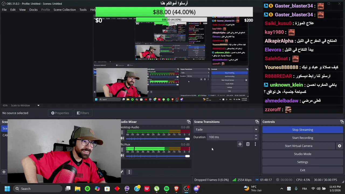The height and width of the screenshot is (194, 345).
Task: Click the recording time indicator icon
Action: (x=277, y=180)
